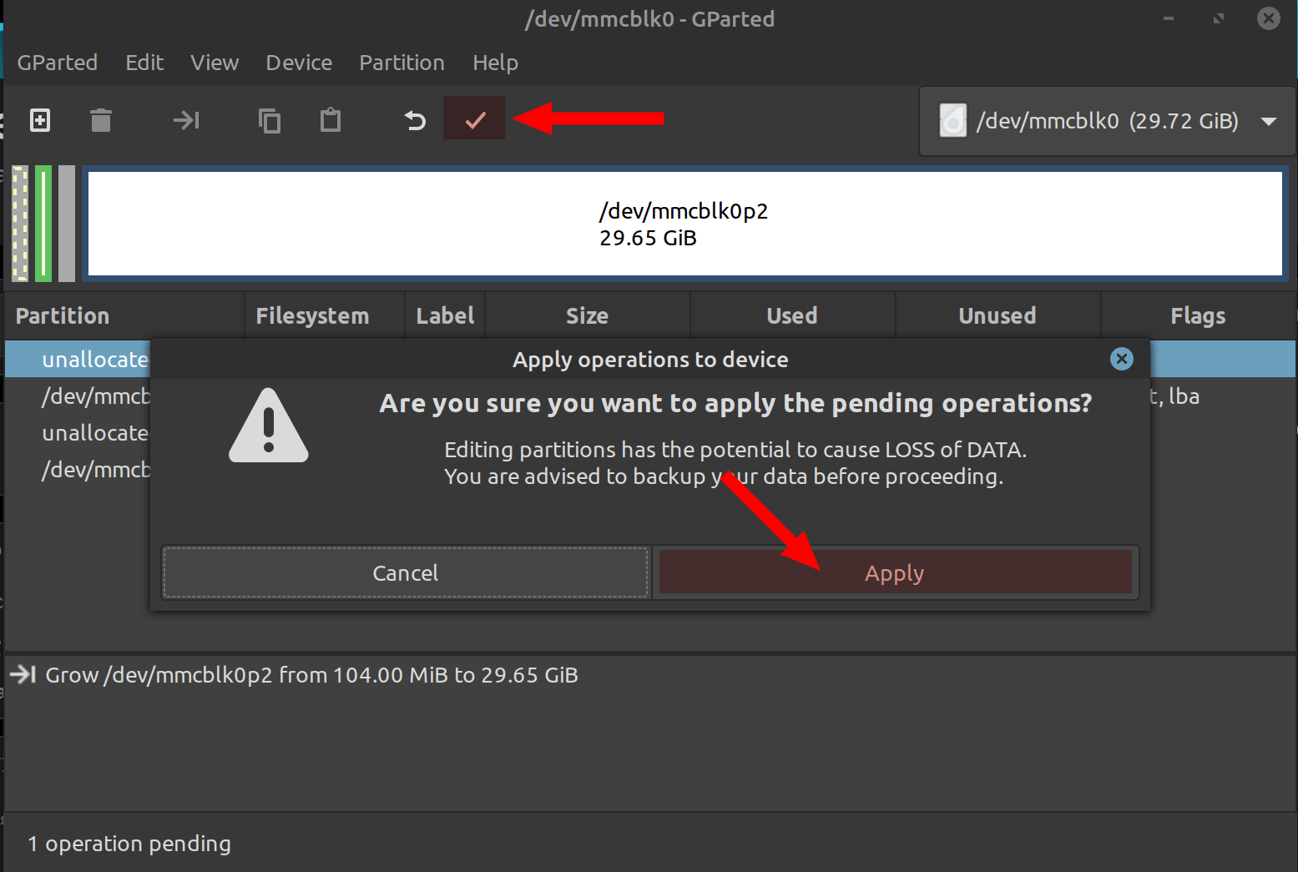Image resolution: width=1298 pixels, height=872 pixels.
Task: Click the Copy partition toolbar icon
Action: pos(270,120)
